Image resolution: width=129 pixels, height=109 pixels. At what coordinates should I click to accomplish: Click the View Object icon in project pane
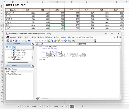tap(10, 47)
